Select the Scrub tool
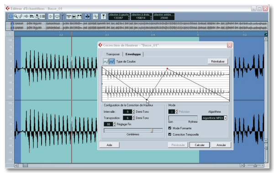This screenshot has width=274, height=173. 32,16
